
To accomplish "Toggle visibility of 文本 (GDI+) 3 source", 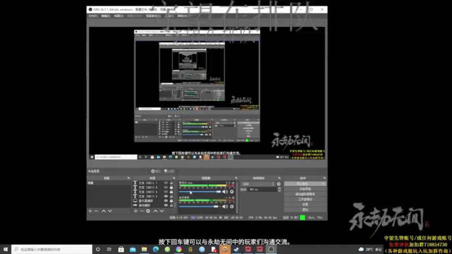I will (166, 196).
